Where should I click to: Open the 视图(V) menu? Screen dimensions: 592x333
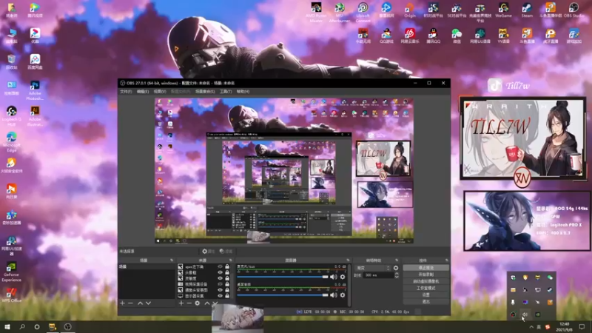pos(159,91)
